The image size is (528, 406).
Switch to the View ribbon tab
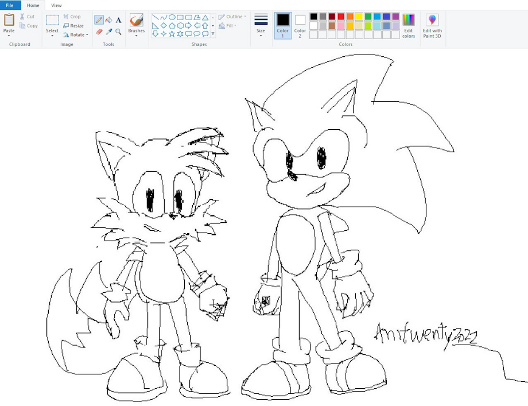[x=56, y=5]
